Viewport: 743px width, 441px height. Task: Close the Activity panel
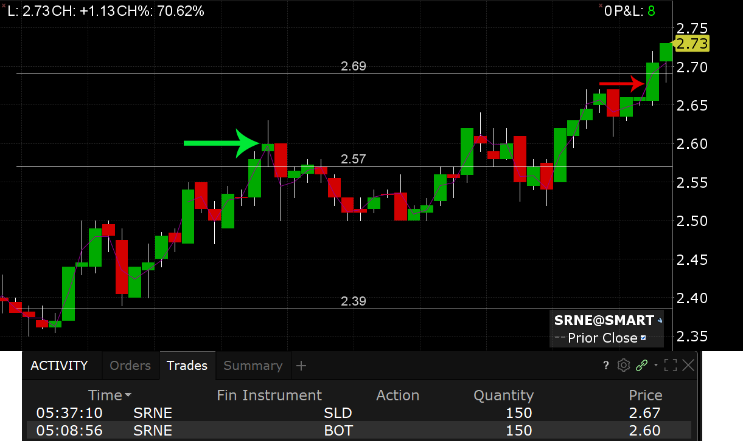688,365
